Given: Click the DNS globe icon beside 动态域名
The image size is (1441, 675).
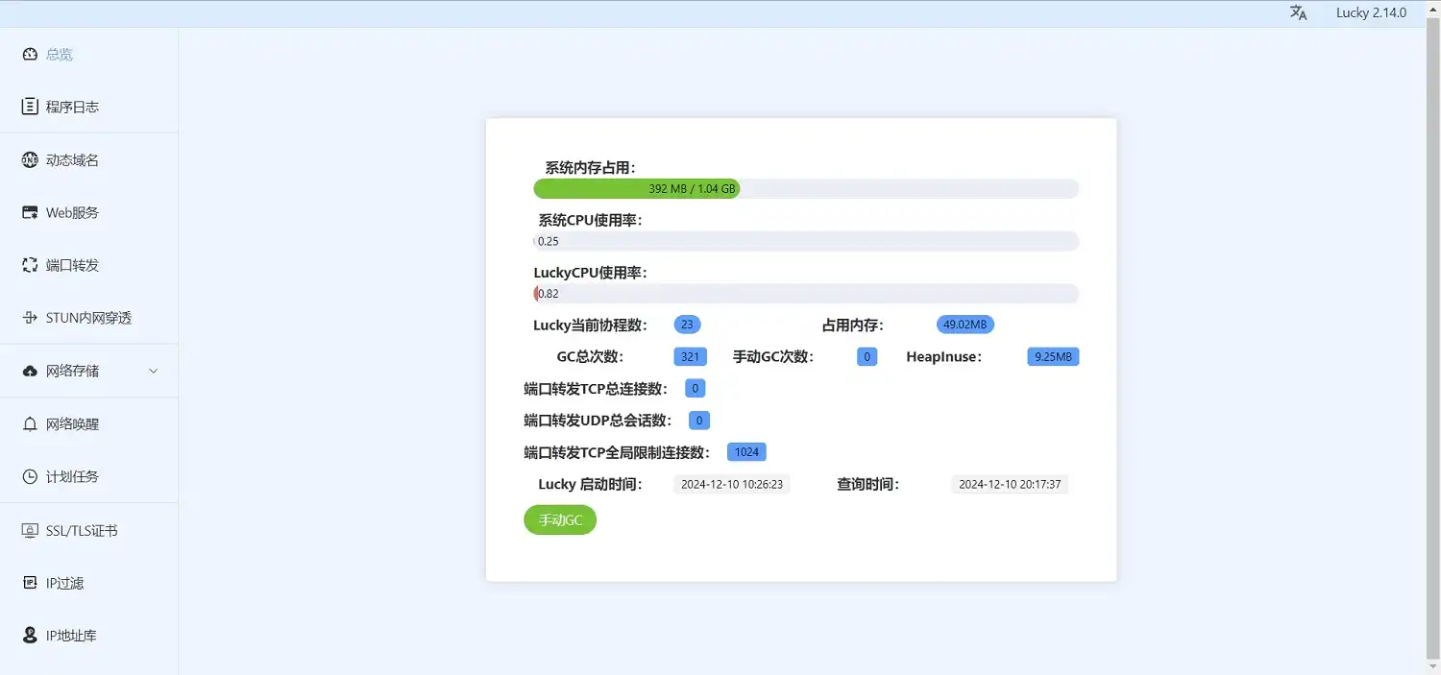Looking at the screenshot, I should pos(30,160).
